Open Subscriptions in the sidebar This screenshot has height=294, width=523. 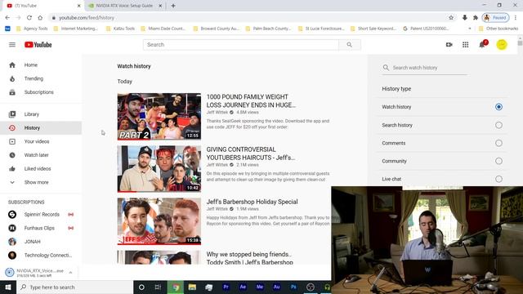click(x=41, y=92)
